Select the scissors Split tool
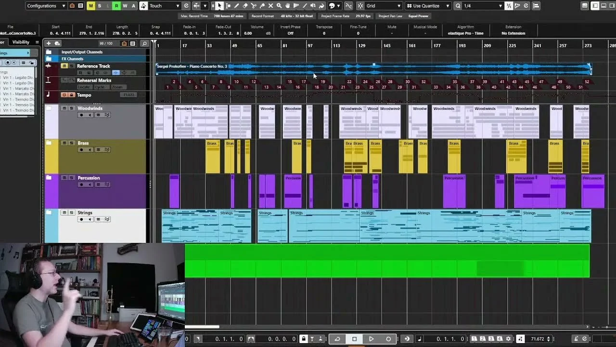 point(254,5)
